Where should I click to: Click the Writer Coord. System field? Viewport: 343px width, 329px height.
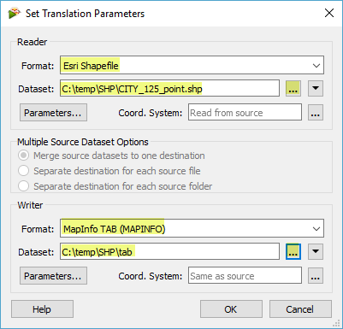[245, 275]
